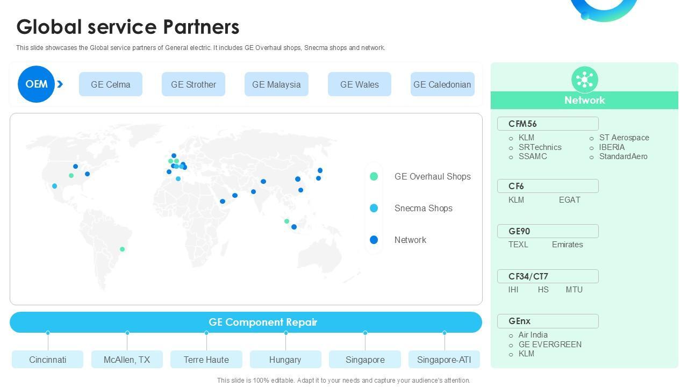Select the Hungary location box
This screenshot has height=387, width=688.
coord(285,360)
